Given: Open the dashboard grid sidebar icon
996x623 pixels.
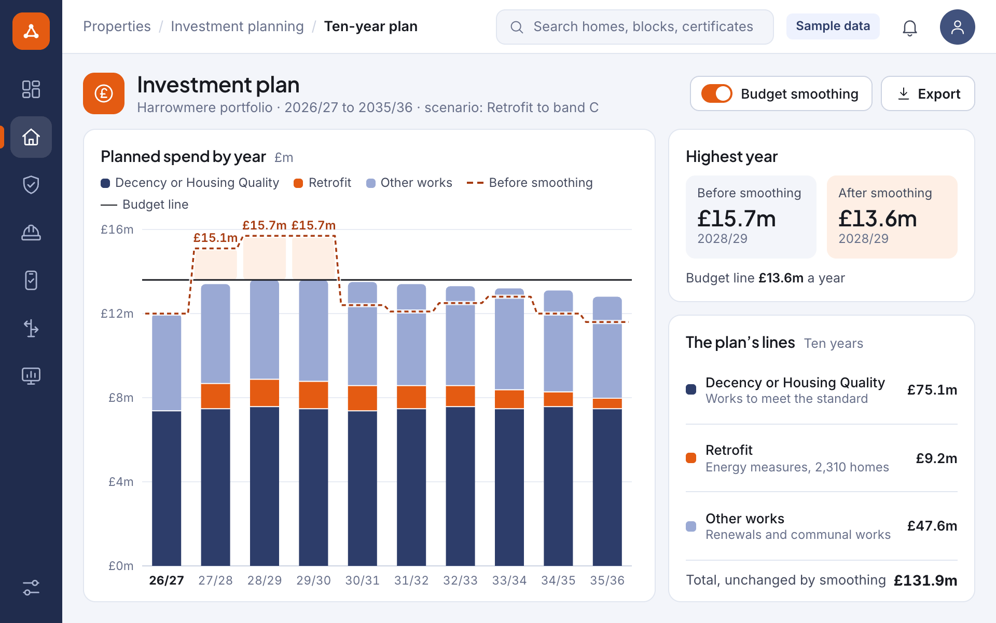Looking at the screenshot, I should coord(31,89).
